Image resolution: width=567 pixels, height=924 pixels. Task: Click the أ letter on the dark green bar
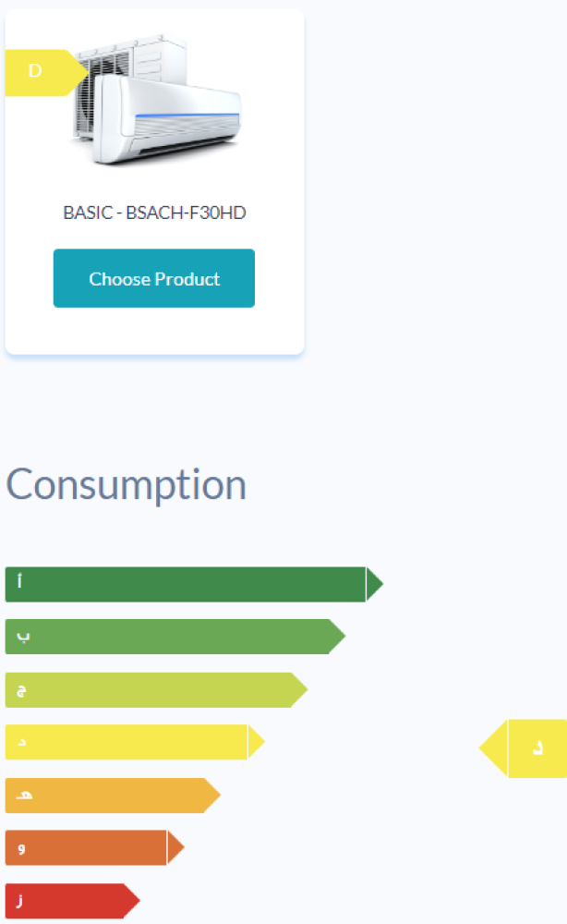tap(20, 583)
